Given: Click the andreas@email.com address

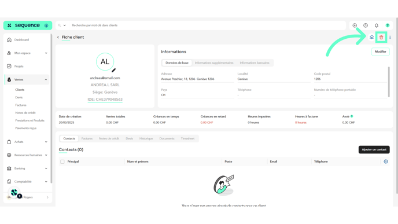Looking at the screenshot, I should click(x=105, y=78).
